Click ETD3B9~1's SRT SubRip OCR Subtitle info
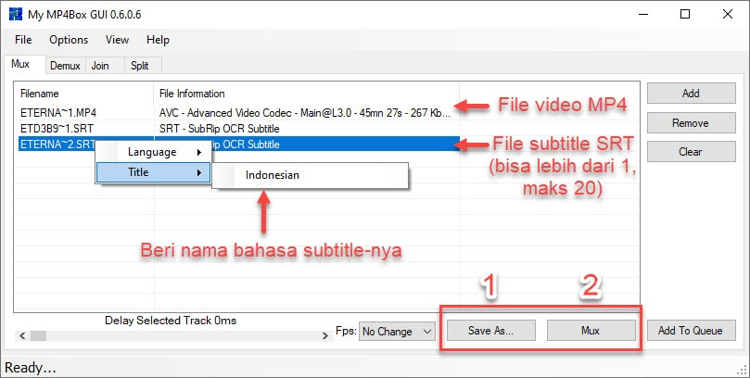This screenshot has width=750, height=378. pos(219,129)
